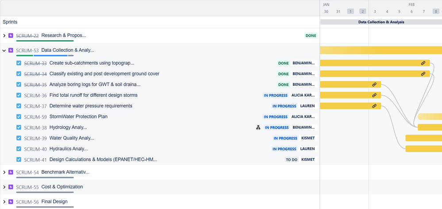
Task: Toggle the checkbox beside SCRUM-41
Action: click(x=19, y=160)
